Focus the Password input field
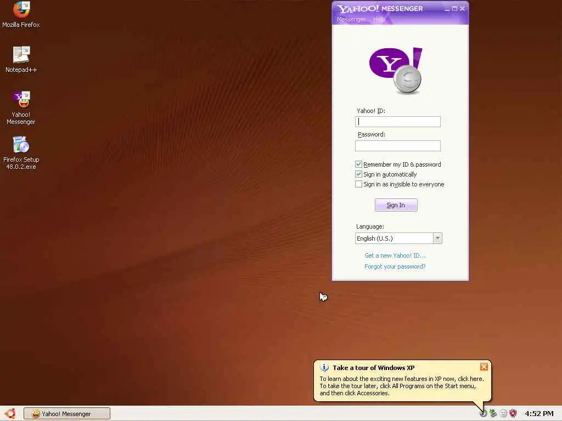The image size is (562, 421). coord(398,146)
